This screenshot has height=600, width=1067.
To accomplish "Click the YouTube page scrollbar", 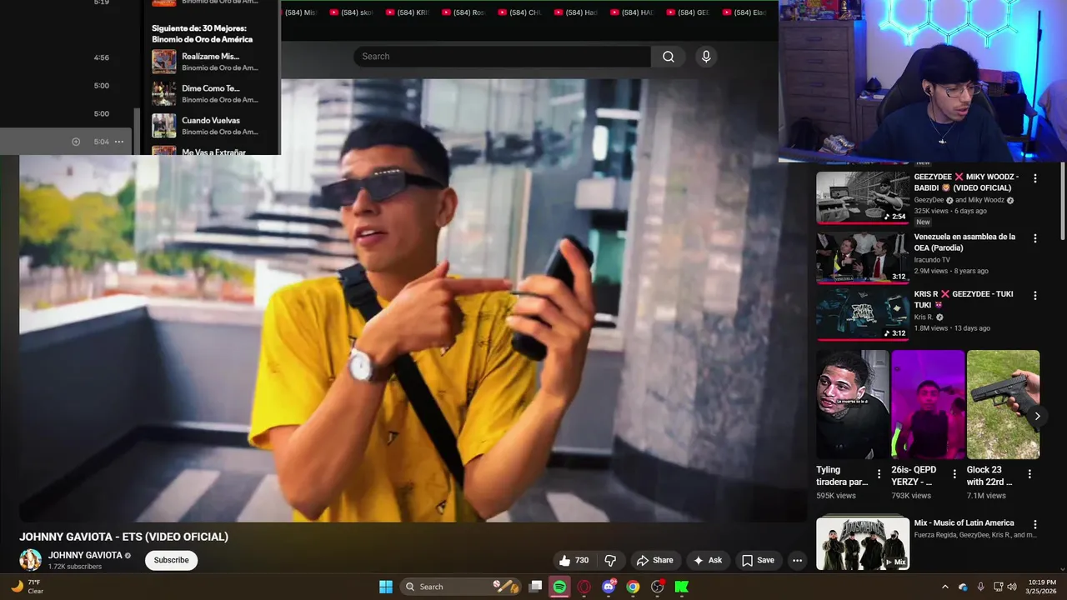I will pyautogui.click(x=1062, y=200).
